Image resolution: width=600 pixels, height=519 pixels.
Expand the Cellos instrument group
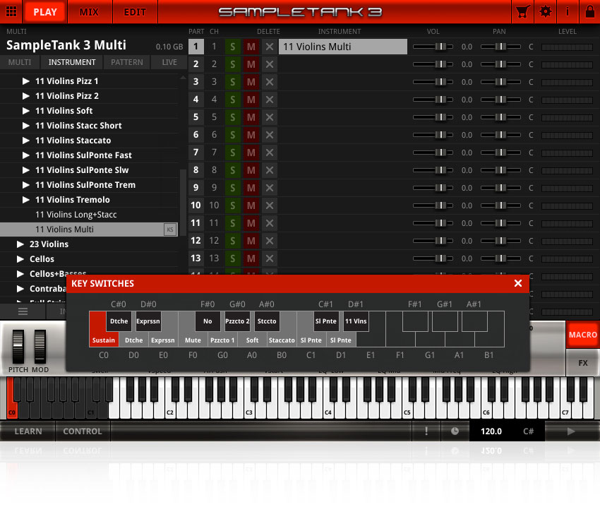(x=19, y=258)
